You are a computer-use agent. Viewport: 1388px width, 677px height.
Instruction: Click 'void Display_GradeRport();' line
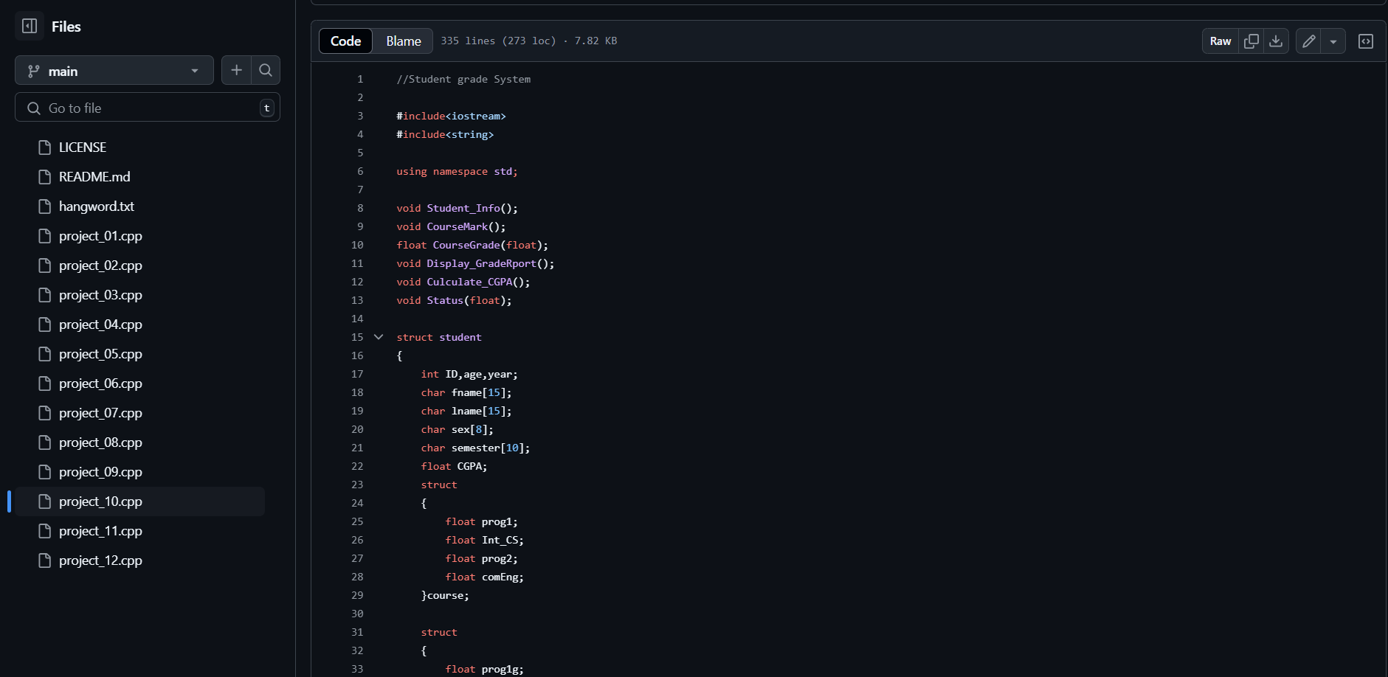(x=475, y=263)
